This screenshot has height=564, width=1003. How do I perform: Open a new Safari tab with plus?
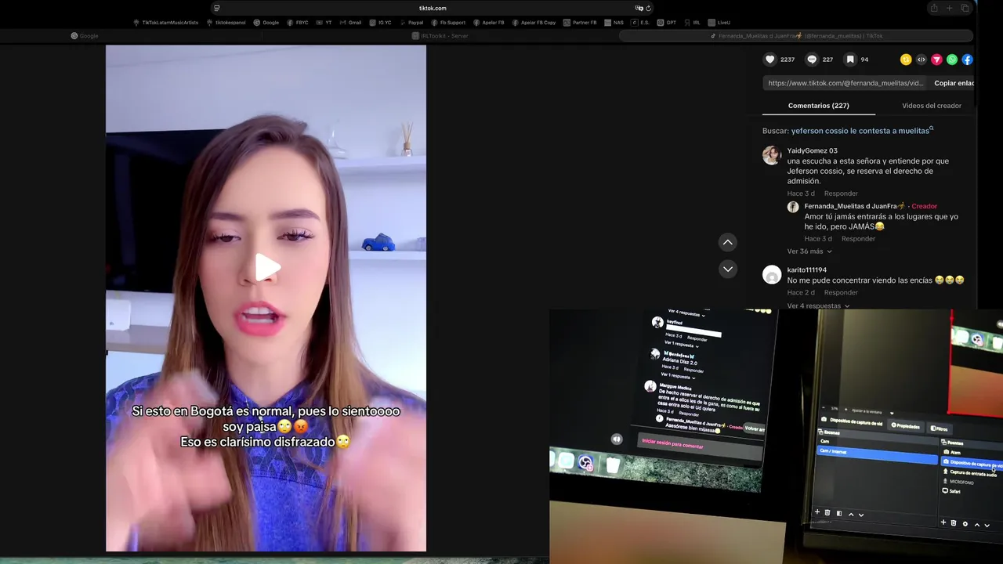tap(949, 8)
